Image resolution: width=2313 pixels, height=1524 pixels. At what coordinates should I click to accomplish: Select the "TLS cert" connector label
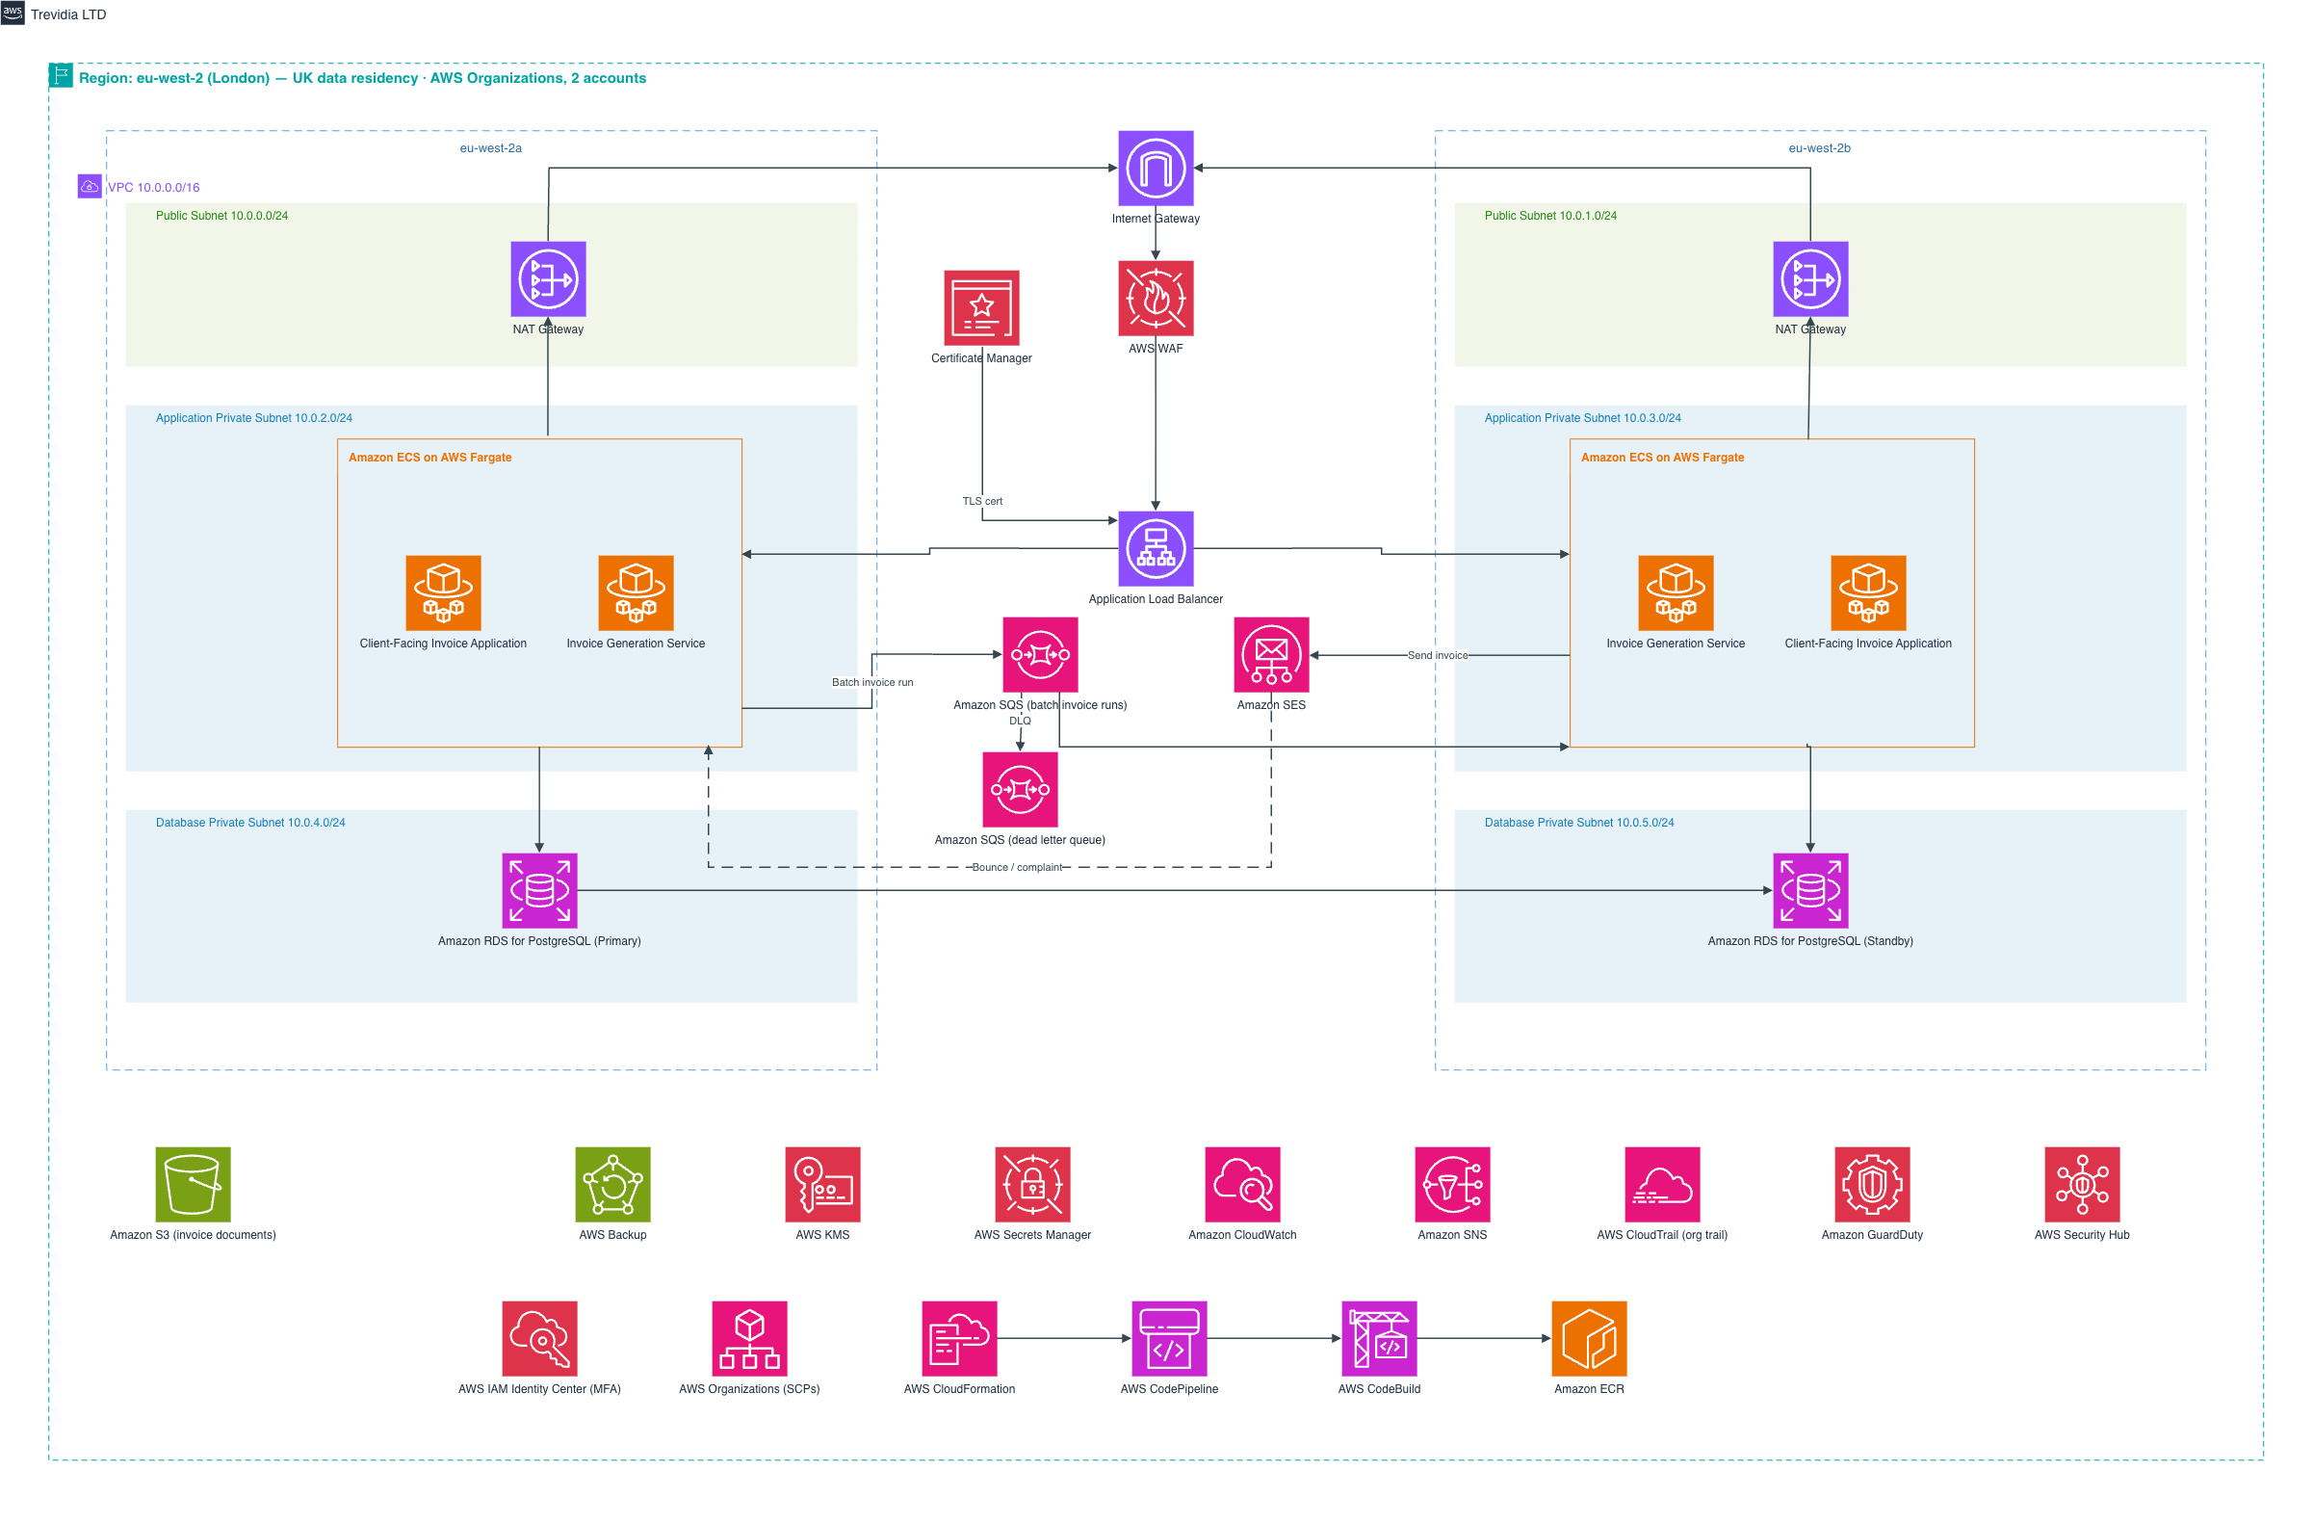[x=981, y=502]
